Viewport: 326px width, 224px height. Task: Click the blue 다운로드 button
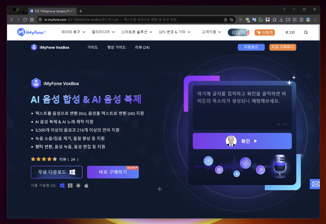point(251,47)
